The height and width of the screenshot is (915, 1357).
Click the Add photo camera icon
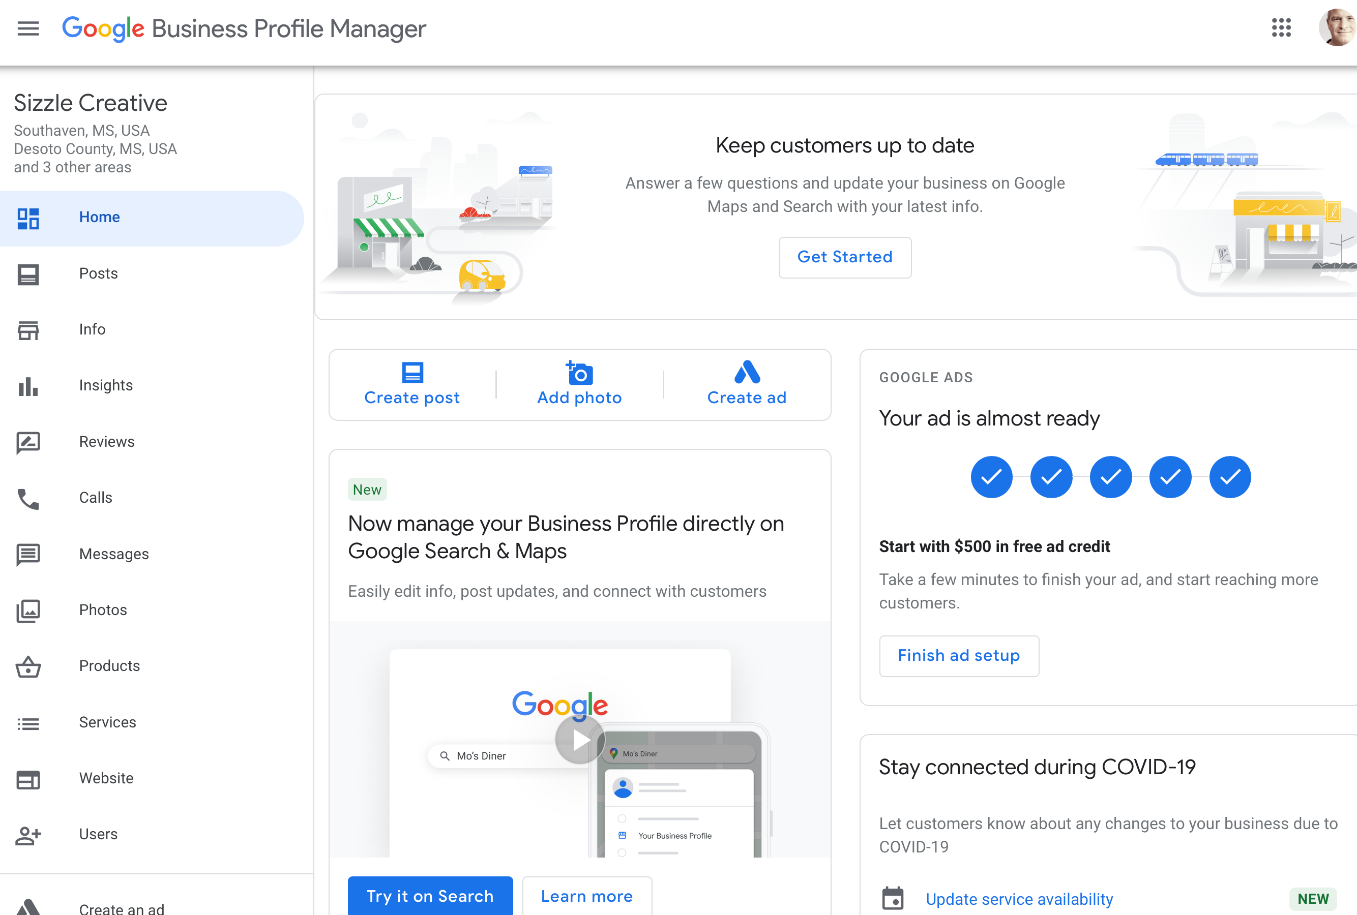point(579,372)
